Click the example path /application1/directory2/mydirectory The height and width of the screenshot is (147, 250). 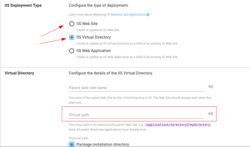click(x=178, y=125)
